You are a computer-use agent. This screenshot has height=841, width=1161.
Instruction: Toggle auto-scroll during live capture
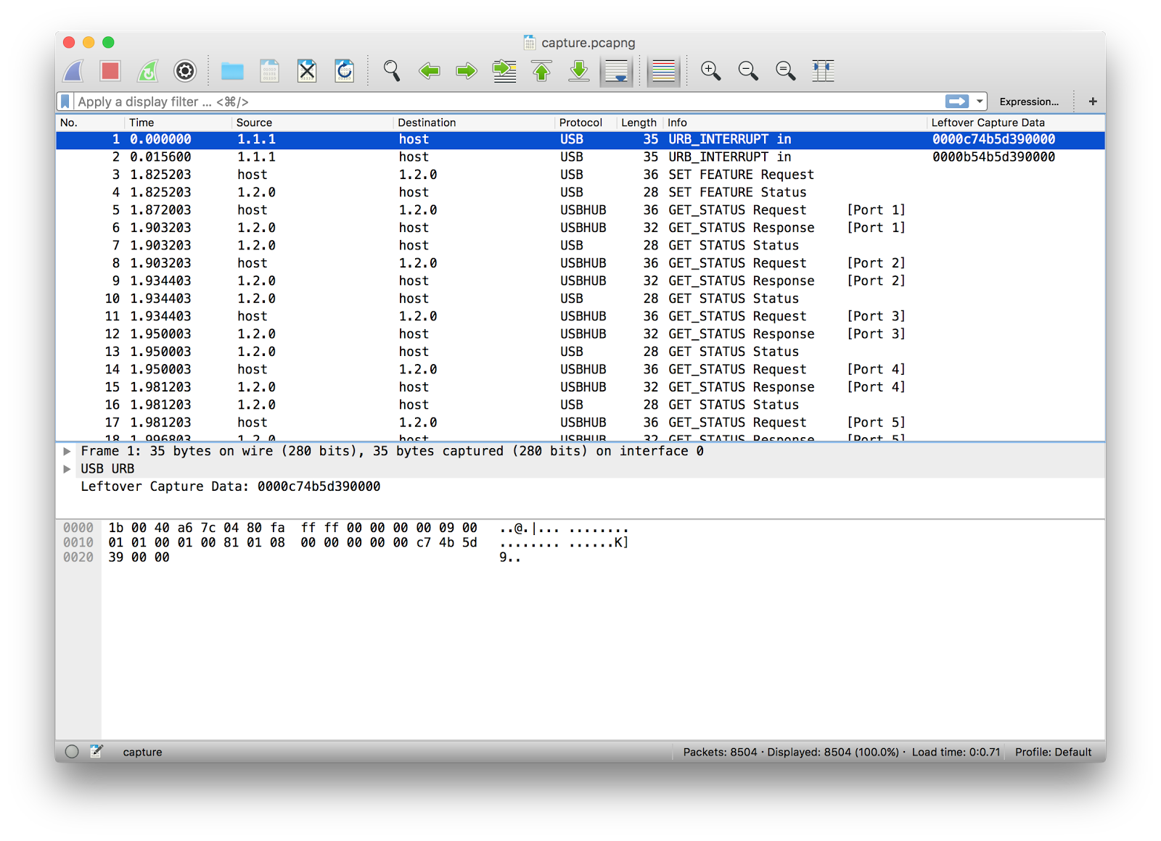pyautogui.click(x=617, y=71)
